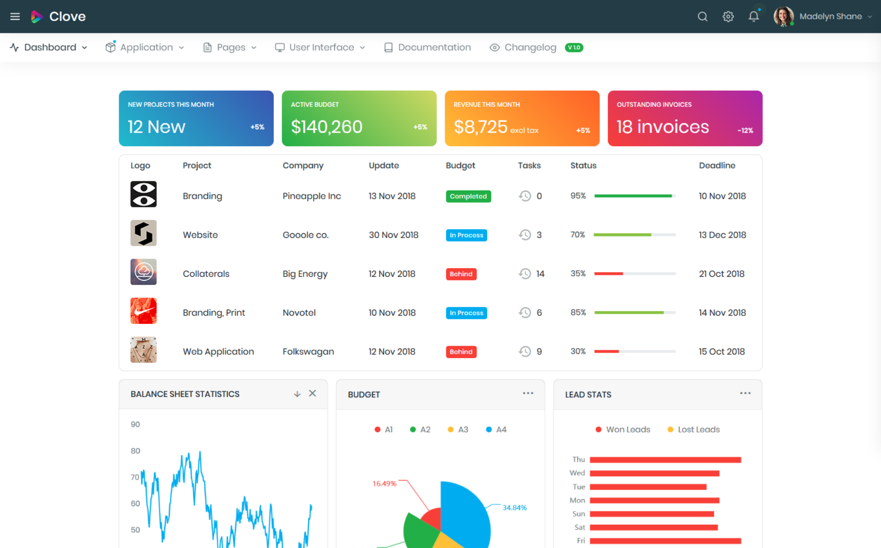Toggle the Lost Leads legend series
881x548 pixels.
tap(694, 430)
